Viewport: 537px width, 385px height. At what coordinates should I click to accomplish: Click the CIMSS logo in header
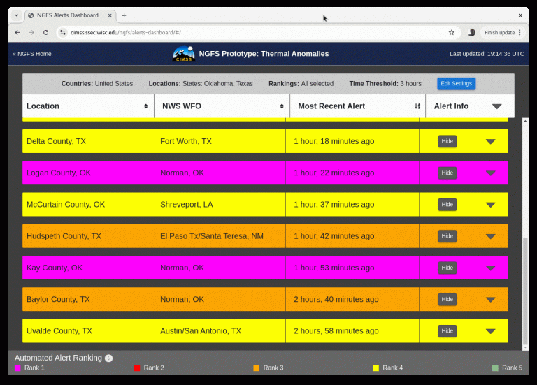coord(184,54)
